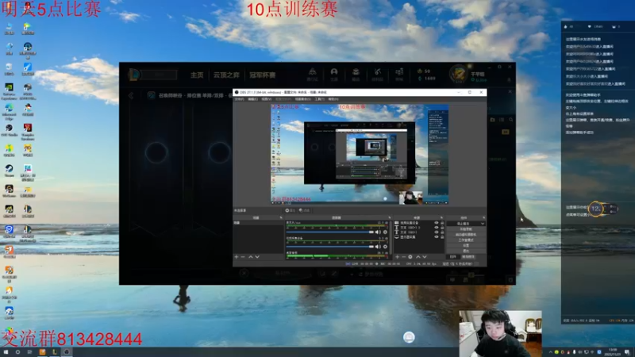Screen dimensions: 635x357
Task: Hide the 文本 (GDI+) source below 文本 (GDI+) 3 with eye icon
Action: click(437, 232)
